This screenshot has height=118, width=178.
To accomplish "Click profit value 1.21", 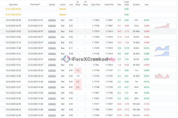I will (x=127, y=93).
